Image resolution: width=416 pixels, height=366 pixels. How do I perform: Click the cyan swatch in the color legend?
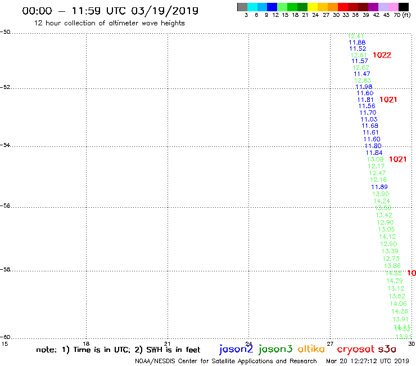[252, 7]
